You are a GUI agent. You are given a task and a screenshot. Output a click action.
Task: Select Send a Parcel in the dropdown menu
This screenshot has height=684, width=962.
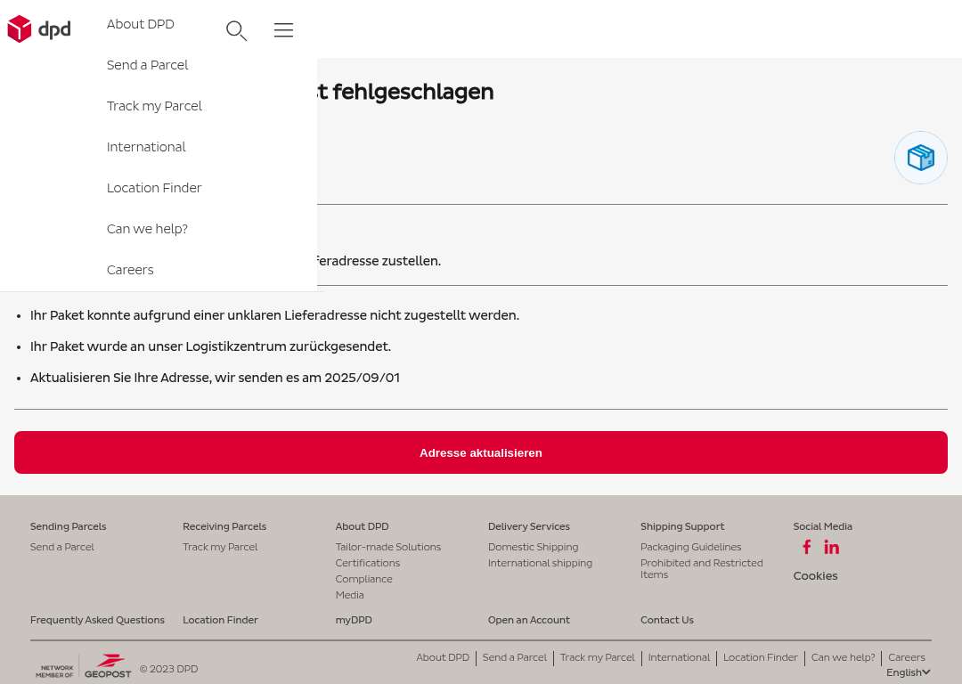point(147,65)
